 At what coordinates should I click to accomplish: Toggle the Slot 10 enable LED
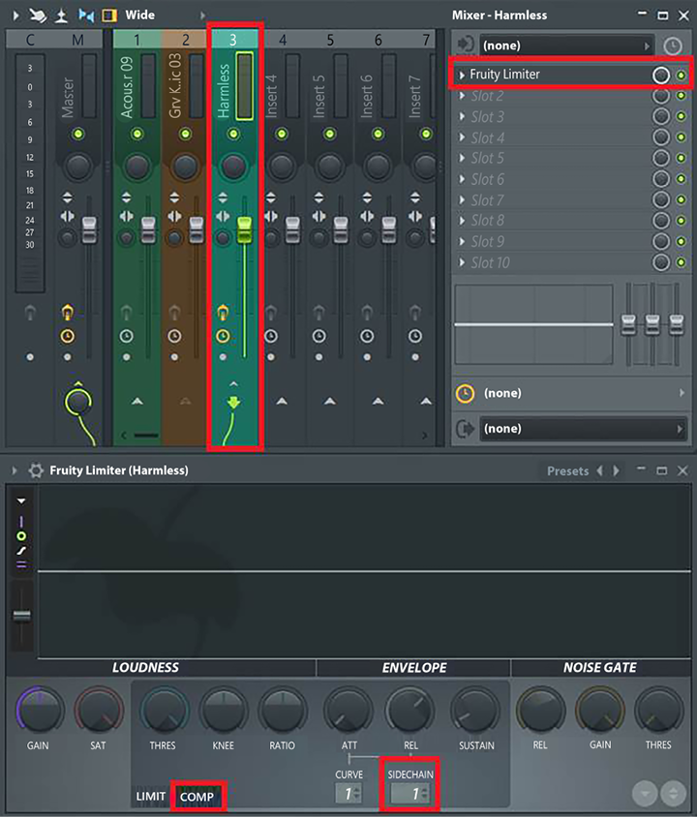pyautogui.click(x=681, y=262)
